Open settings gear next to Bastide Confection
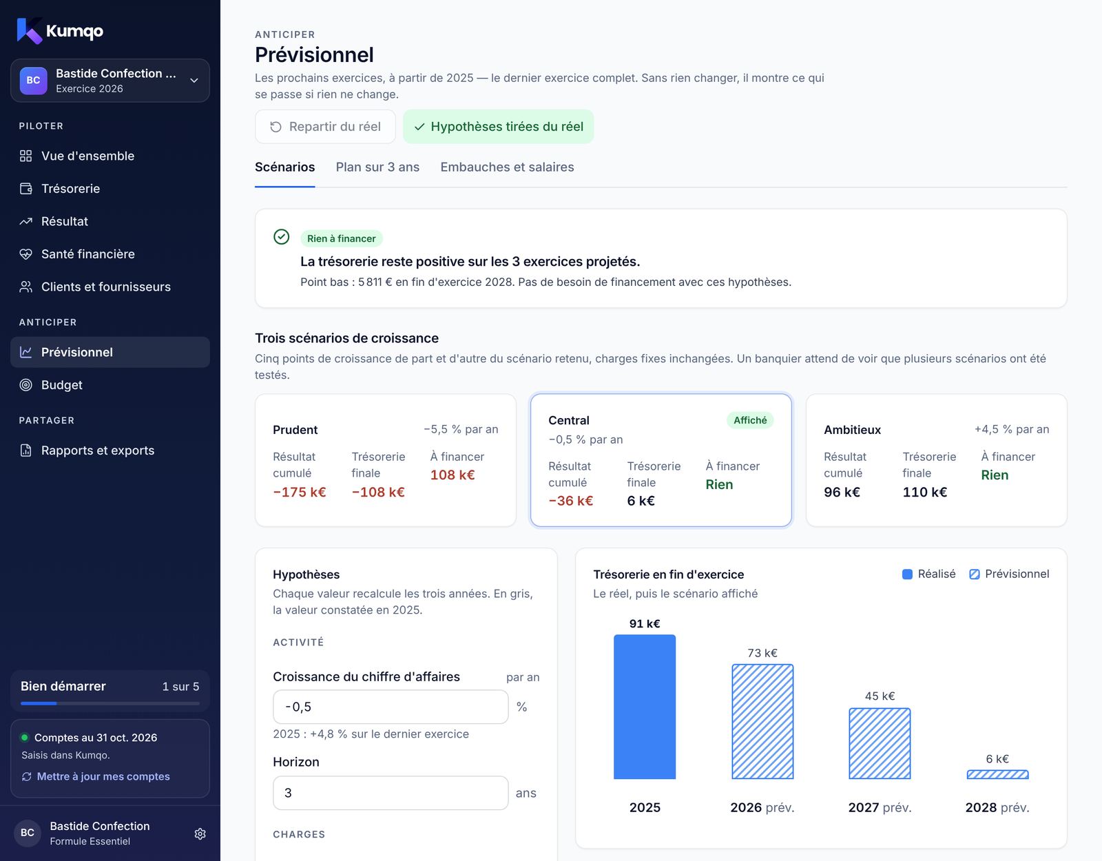Image resolution: width=1102 pixels, height=861 pixels. [200, 833]
